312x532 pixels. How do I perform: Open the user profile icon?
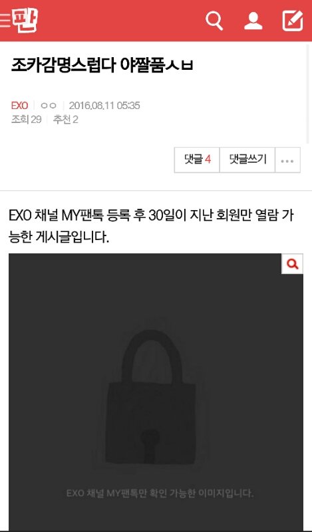tap(253, 21)
